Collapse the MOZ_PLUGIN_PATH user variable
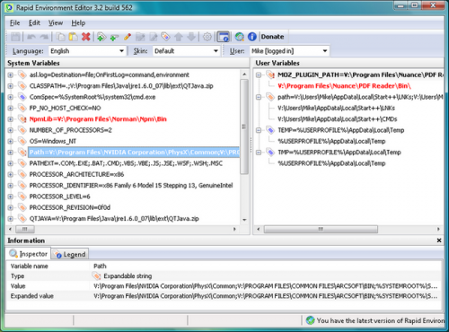This screenshot has height=332, width=449. [259, 74]
